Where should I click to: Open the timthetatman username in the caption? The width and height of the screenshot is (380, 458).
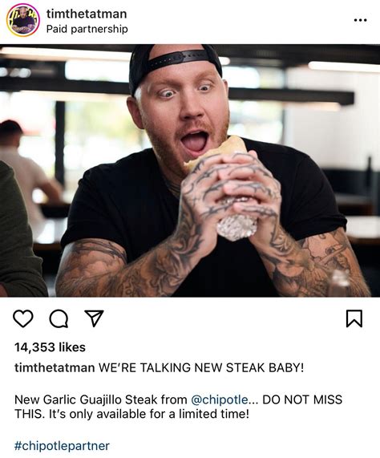(x=55, y=367)
